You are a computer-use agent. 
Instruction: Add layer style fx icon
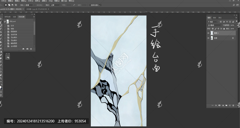(x=216, y=105)
